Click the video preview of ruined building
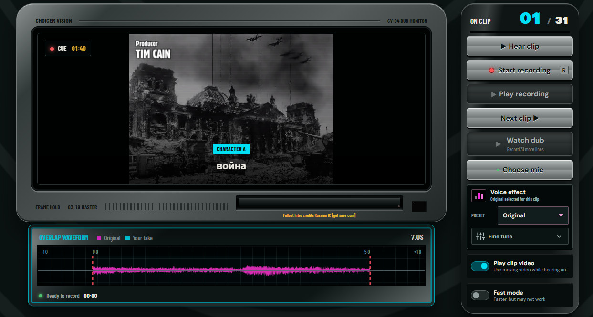This screenshot has width=593, height=317. click(x=231, y=109)
